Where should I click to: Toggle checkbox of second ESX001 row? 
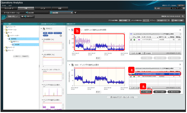pos(131,77)
